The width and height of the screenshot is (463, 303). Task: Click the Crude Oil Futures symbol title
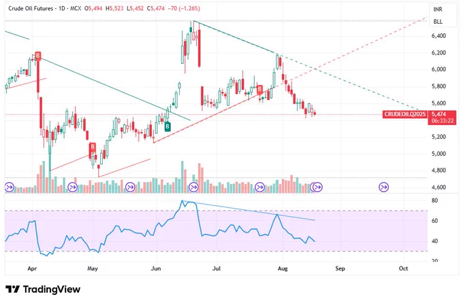[31, 9]
